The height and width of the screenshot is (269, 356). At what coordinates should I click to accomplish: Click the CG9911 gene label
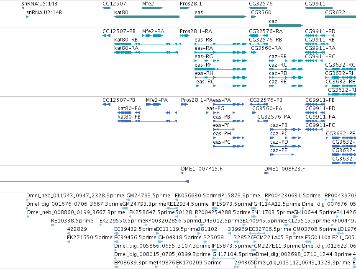coord(315,4)
